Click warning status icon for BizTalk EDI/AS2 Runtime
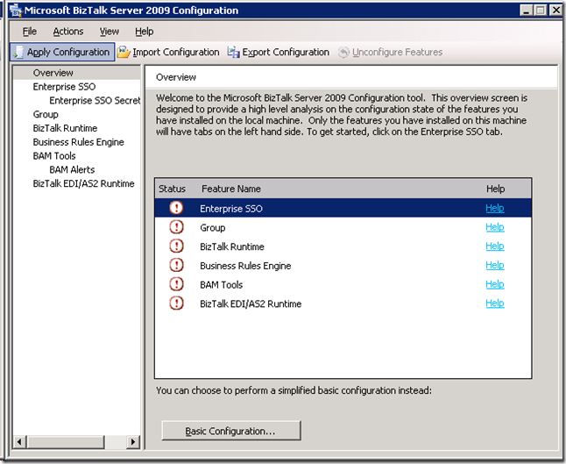Screen dimensions: 566x464 tap(176, 303)
